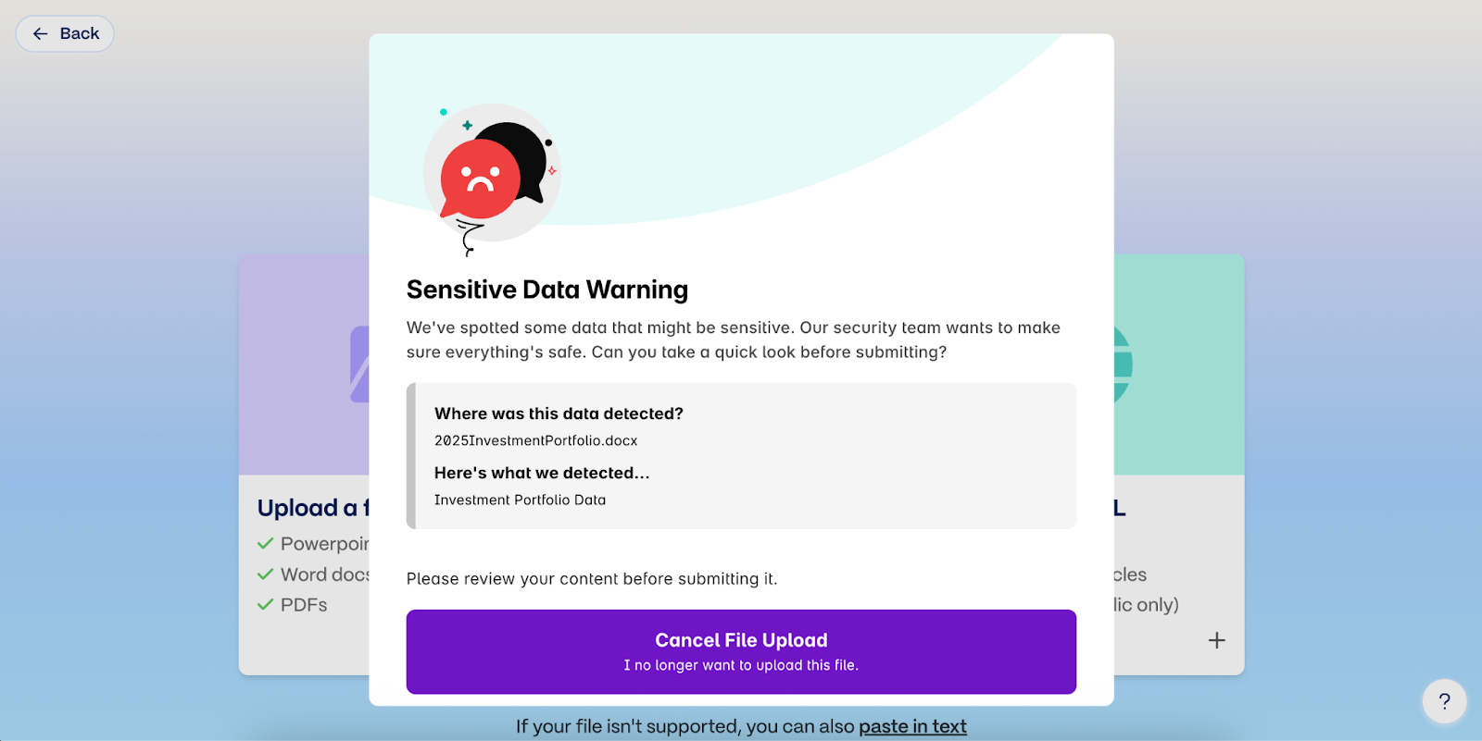Select the 2025InvestmentPortfolio.docx file name
The height and width of the screenshot is (741, 1482).
click(x=535, y=440)
